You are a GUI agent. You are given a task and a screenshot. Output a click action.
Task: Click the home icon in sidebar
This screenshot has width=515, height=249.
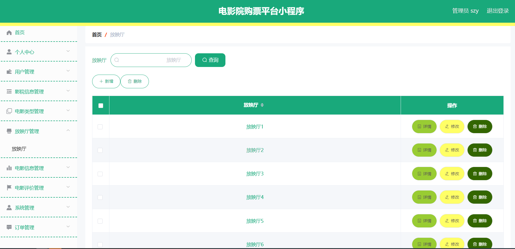[x=9, y=33]
